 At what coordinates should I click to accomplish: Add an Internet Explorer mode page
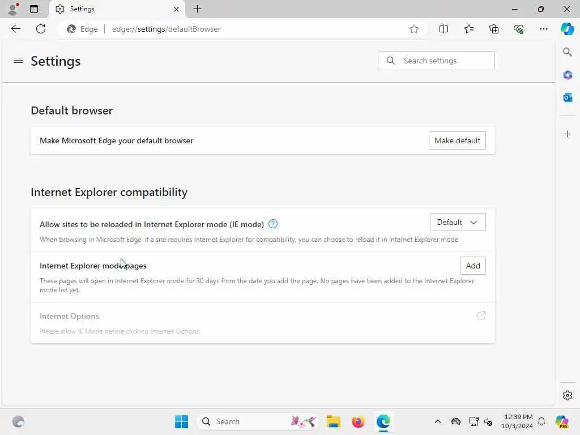(x=473, y=266)
